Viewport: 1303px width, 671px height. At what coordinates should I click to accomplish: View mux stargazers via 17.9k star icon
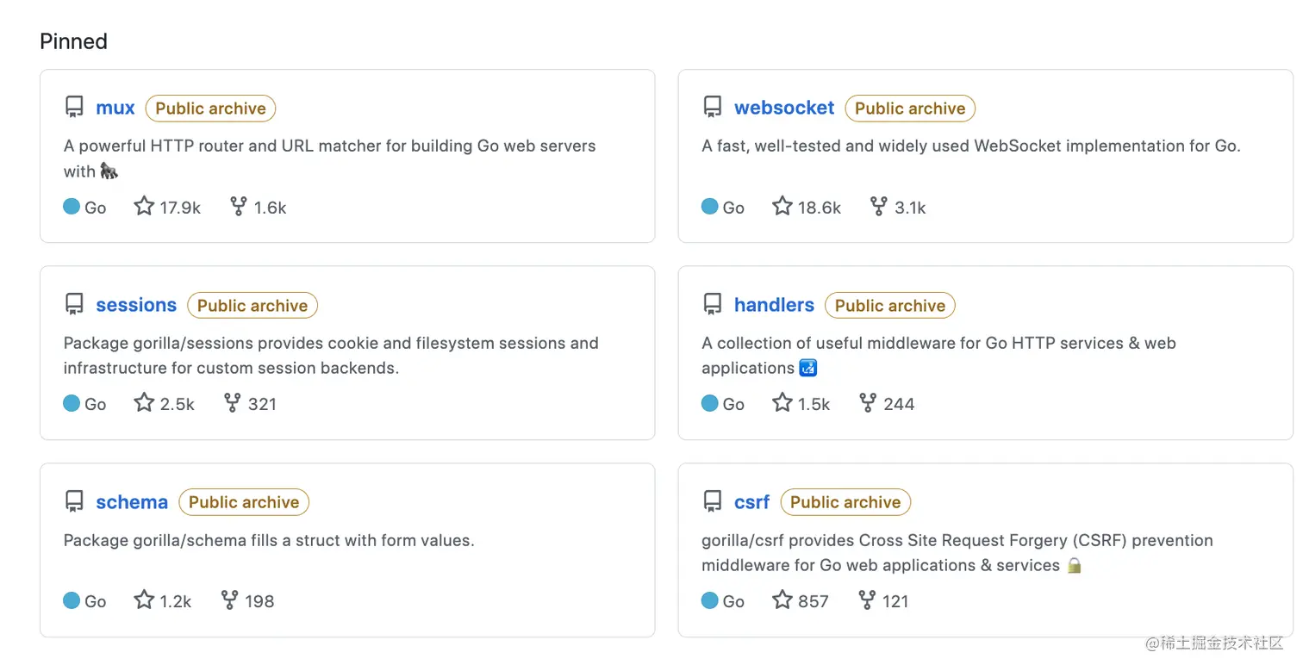click(144, 207)
